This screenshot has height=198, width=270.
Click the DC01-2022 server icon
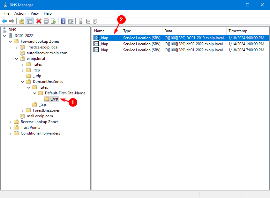[10, 35]
